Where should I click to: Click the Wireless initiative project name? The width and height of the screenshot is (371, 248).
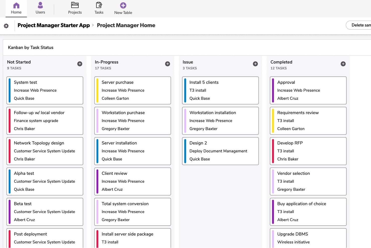[x=294, y=242]
